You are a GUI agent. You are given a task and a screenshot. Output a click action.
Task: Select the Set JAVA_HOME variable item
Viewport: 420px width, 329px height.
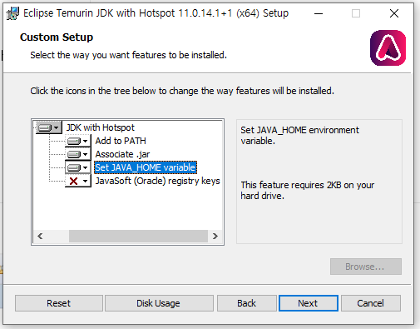tap(146, 167)
